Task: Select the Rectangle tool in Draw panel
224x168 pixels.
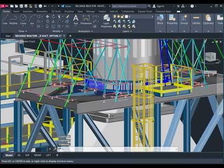Action: pyautogui.click(x=38, y=16)
